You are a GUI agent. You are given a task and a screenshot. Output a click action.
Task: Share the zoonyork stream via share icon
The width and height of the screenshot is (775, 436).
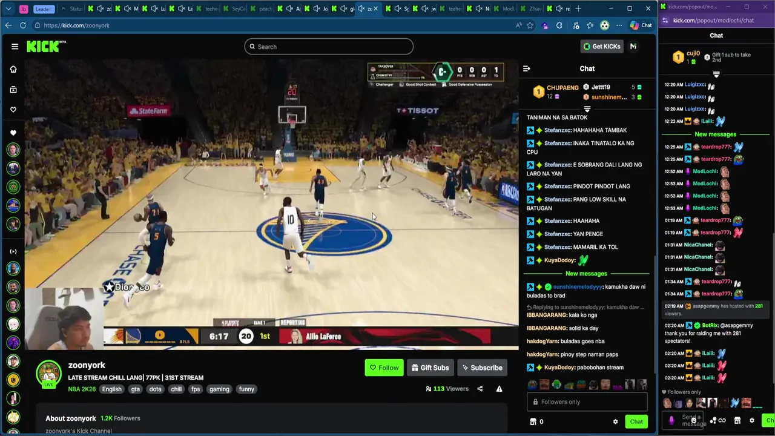point(480,389)
